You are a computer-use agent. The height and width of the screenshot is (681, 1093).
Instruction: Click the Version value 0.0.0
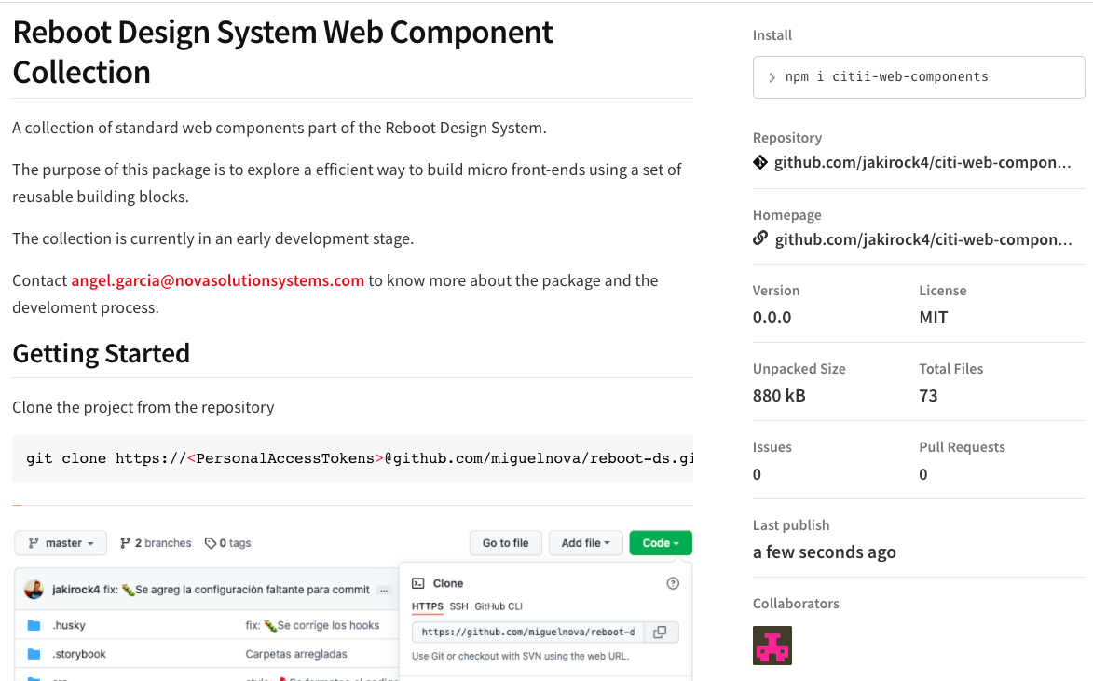point(772,318)
